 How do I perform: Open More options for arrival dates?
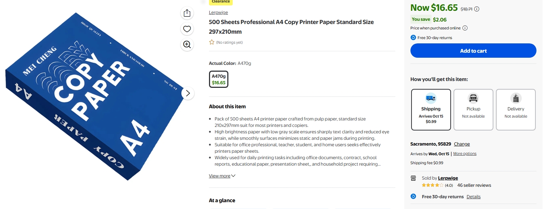(x=465, y=153)
